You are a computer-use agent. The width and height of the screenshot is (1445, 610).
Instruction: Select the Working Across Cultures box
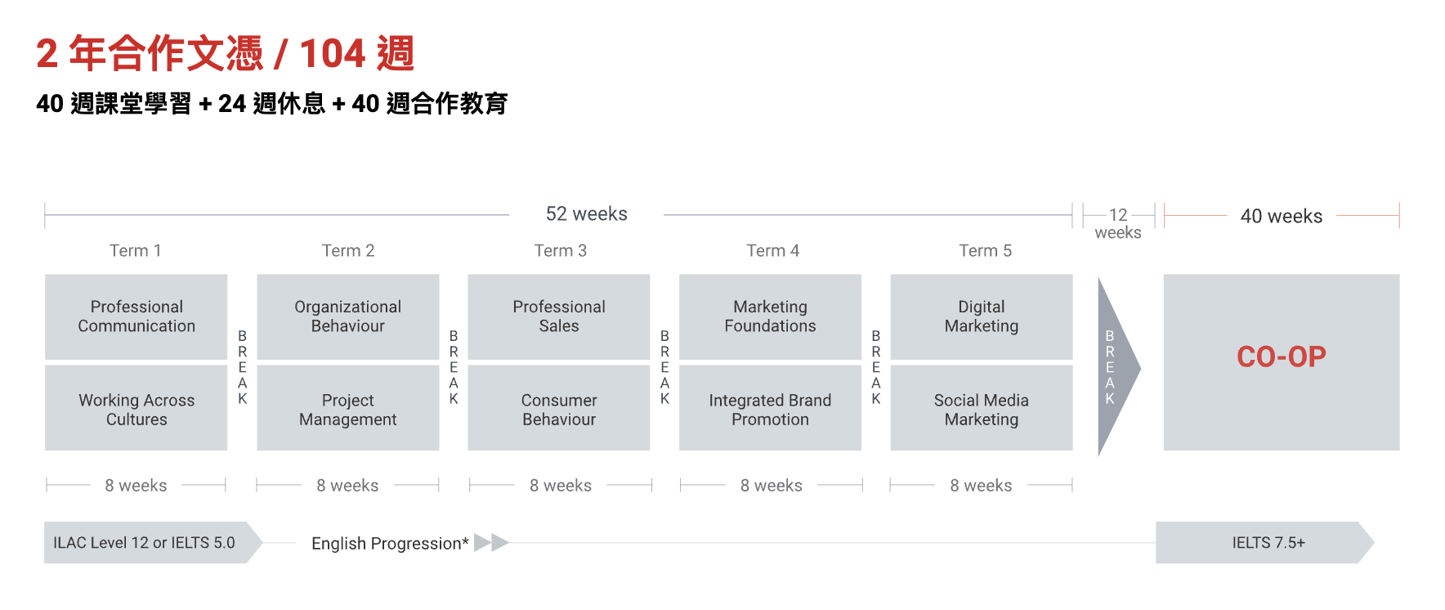pyautogui.click(x=136, y=409)
